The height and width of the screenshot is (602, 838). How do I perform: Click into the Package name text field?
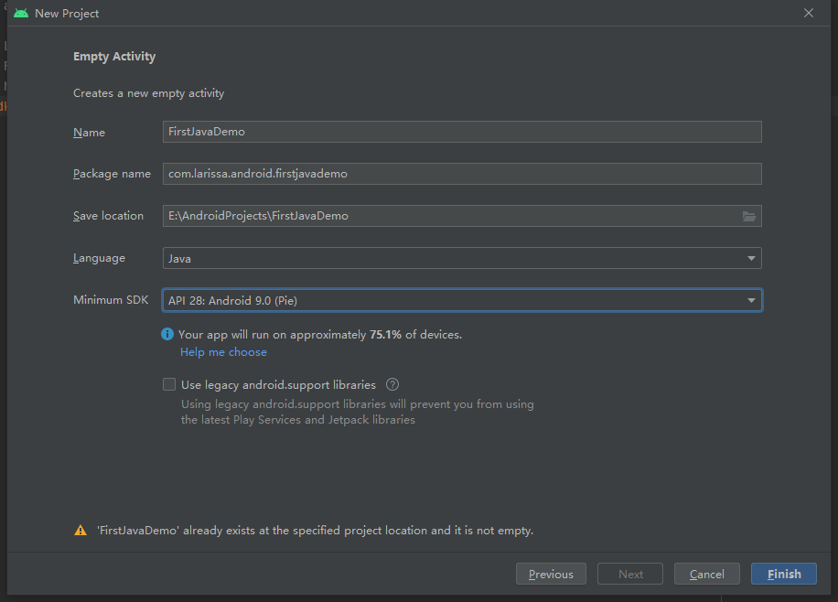coord(462,174)
